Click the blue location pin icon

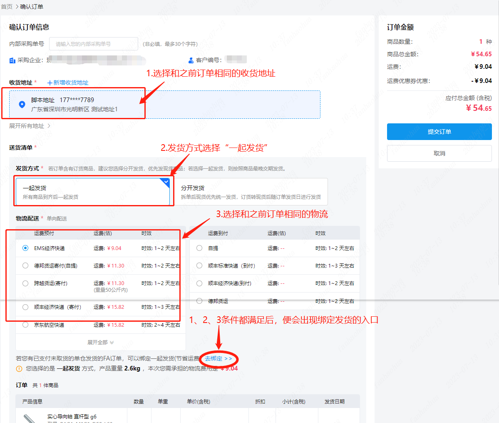22,105
